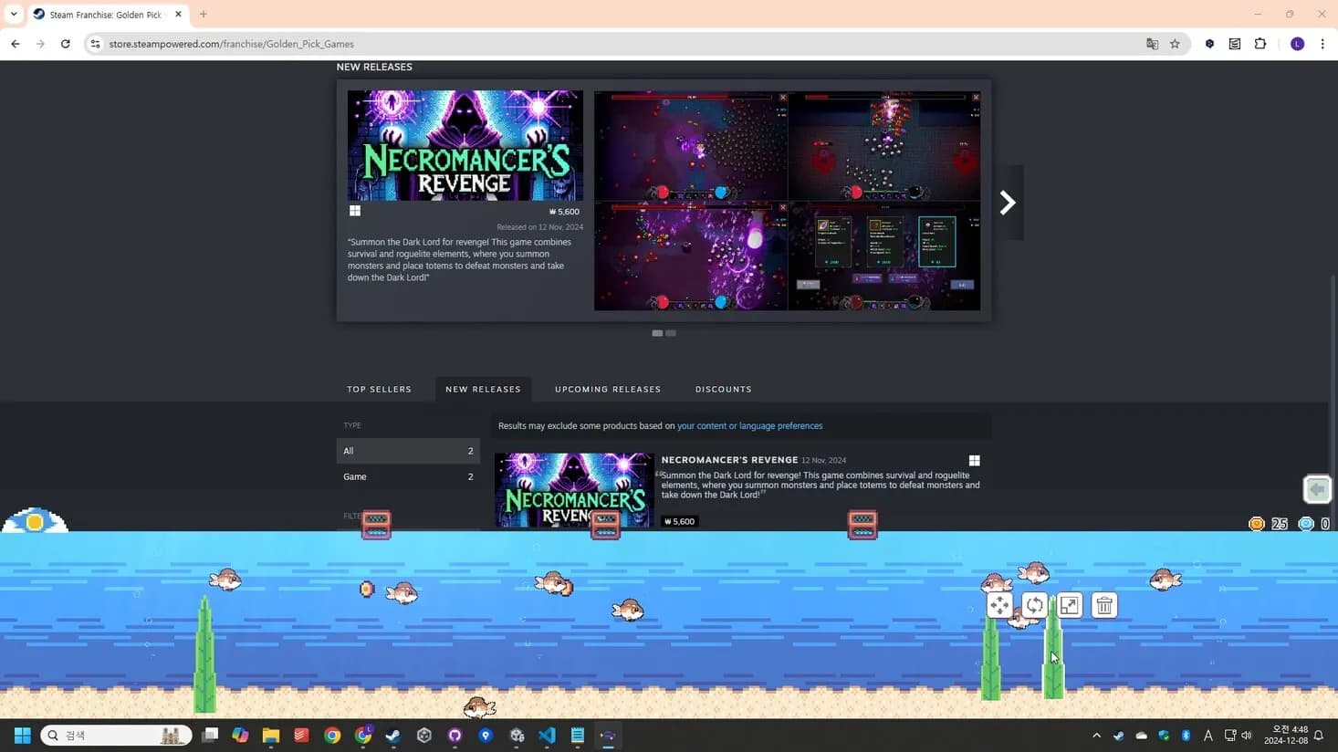The height and width of the screenshot is (752, 1338).
Task: Click the bookmark star in the address bar
Action: pos(1176,43)
